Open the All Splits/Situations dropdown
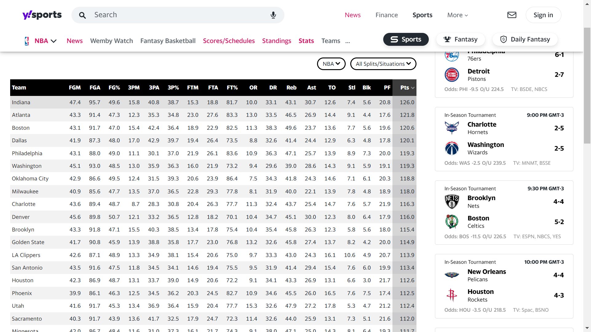The image size is (591, 332). click(383, 64)
